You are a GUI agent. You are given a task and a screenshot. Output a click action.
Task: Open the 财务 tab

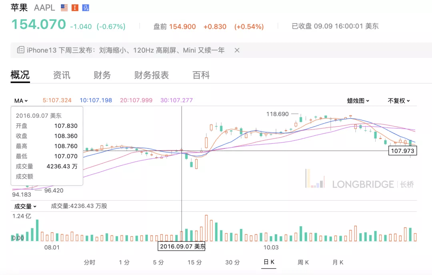[102, 75]
